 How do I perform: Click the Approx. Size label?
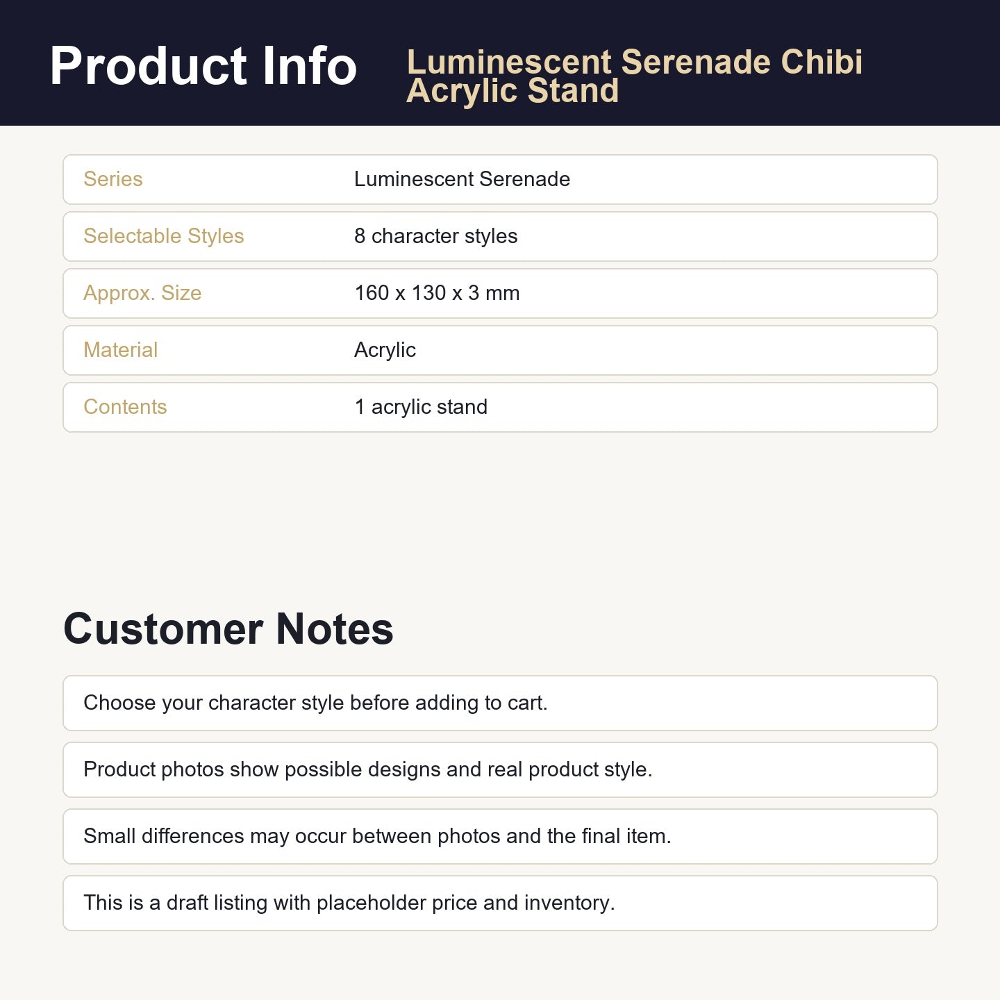coord(142,293)
